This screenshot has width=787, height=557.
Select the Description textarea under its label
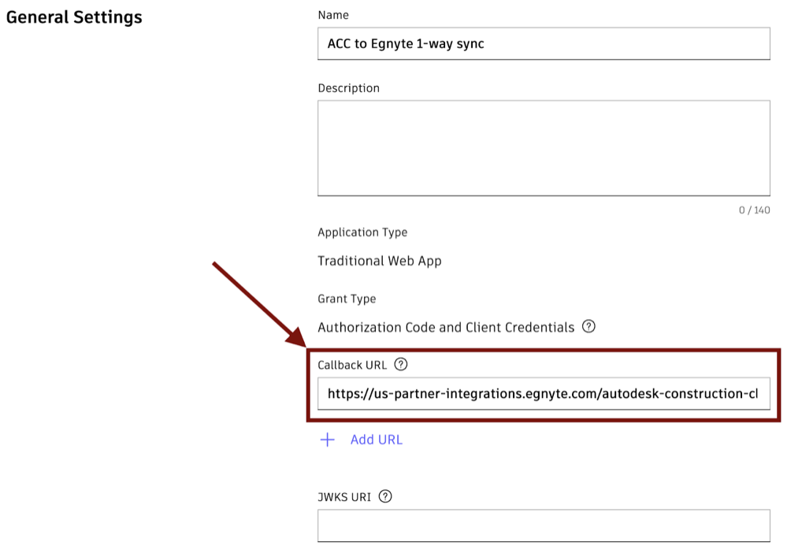(x=544, y=147)
